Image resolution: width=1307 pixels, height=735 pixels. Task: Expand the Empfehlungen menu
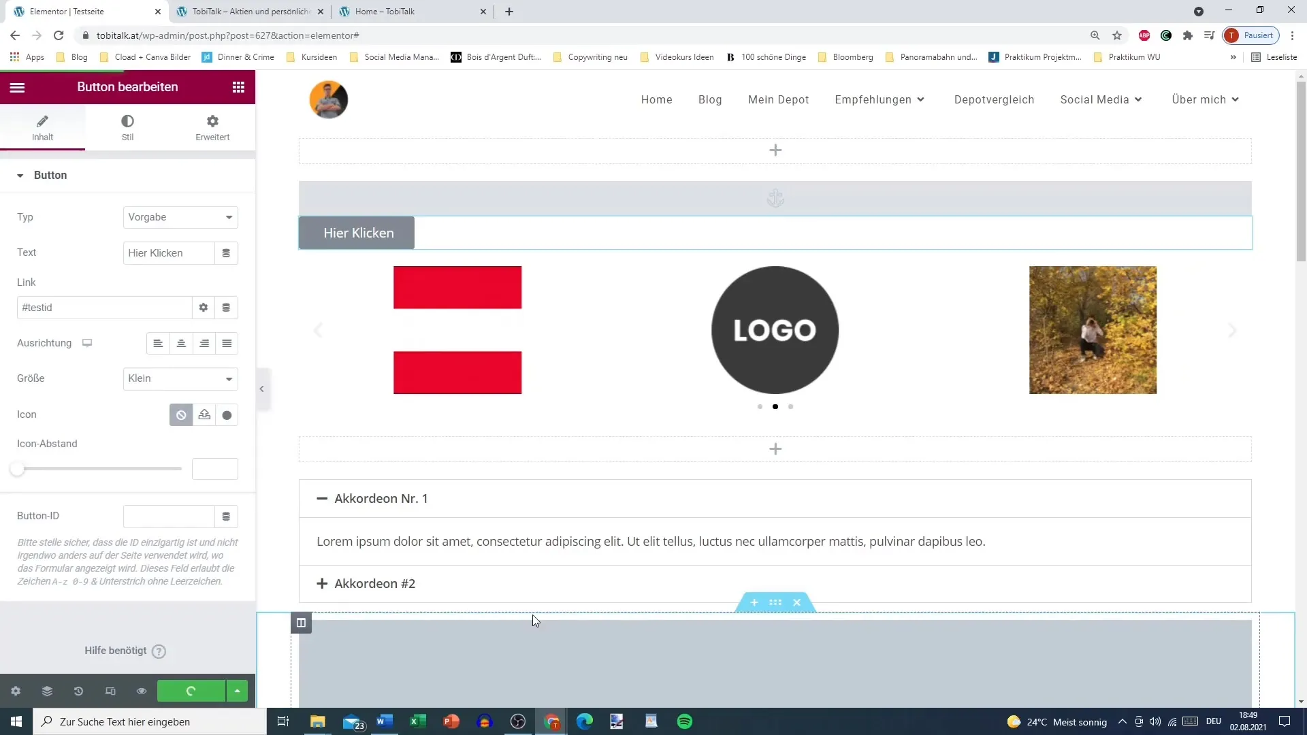(880, 99)
